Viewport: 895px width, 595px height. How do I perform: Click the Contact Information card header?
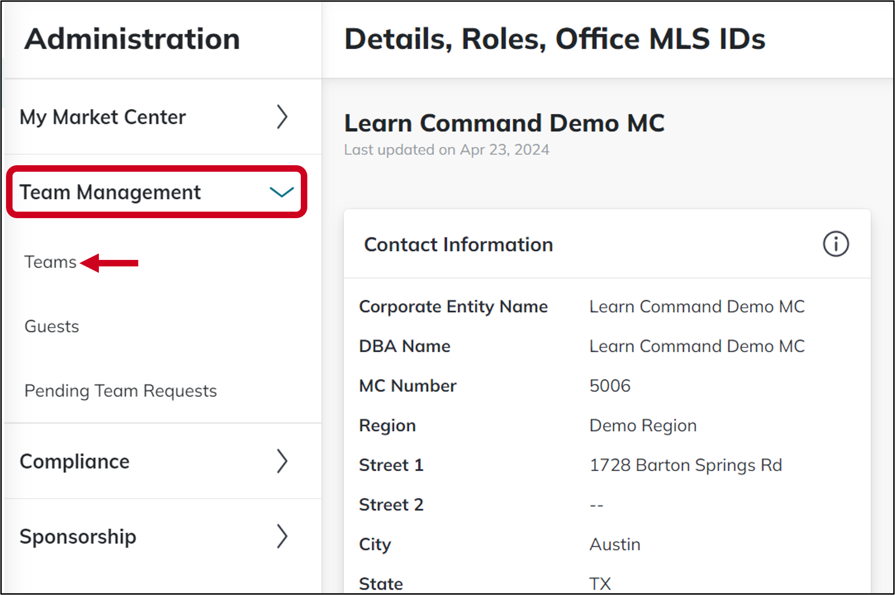tap(459, 244)
